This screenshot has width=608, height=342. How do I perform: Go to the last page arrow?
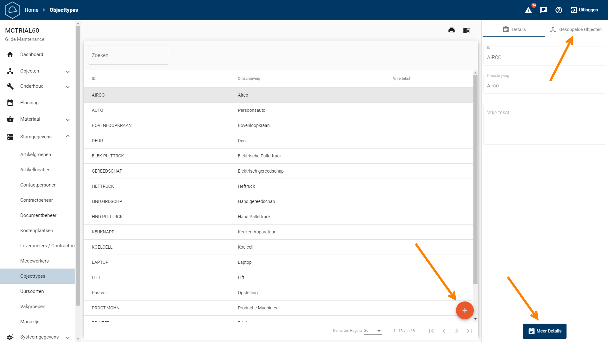[x=469, y=331]
